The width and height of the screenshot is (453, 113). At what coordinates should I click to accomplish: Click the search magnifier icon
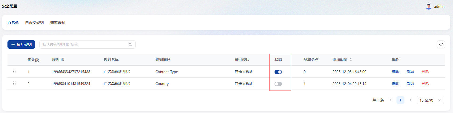point(130,44)
